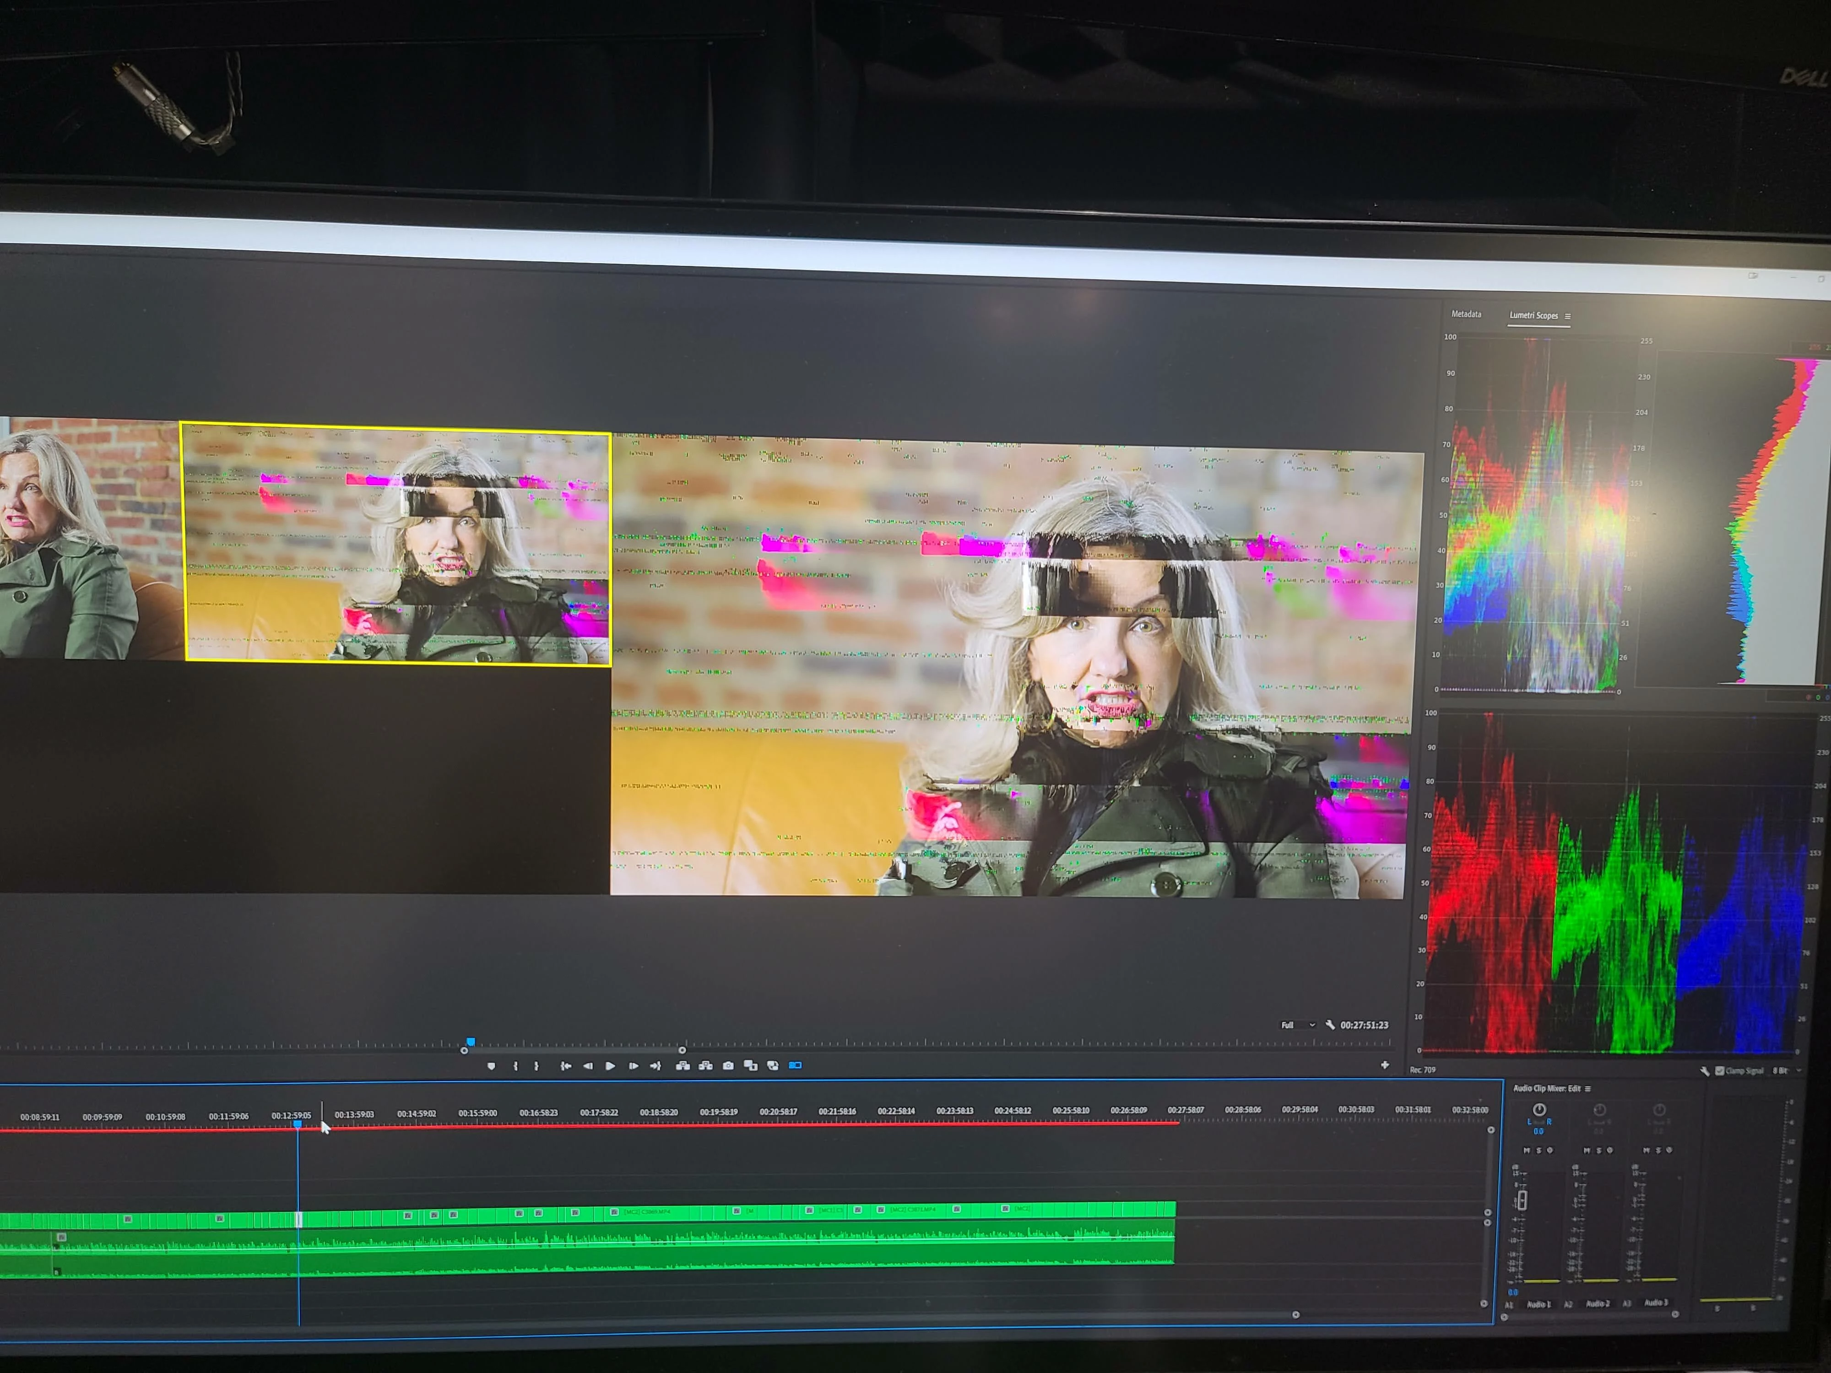The height and width of the screenshot is (1373, 1831).
Task: Toggle the Clamp Signal checkbox
Action: point(1719,1071)
